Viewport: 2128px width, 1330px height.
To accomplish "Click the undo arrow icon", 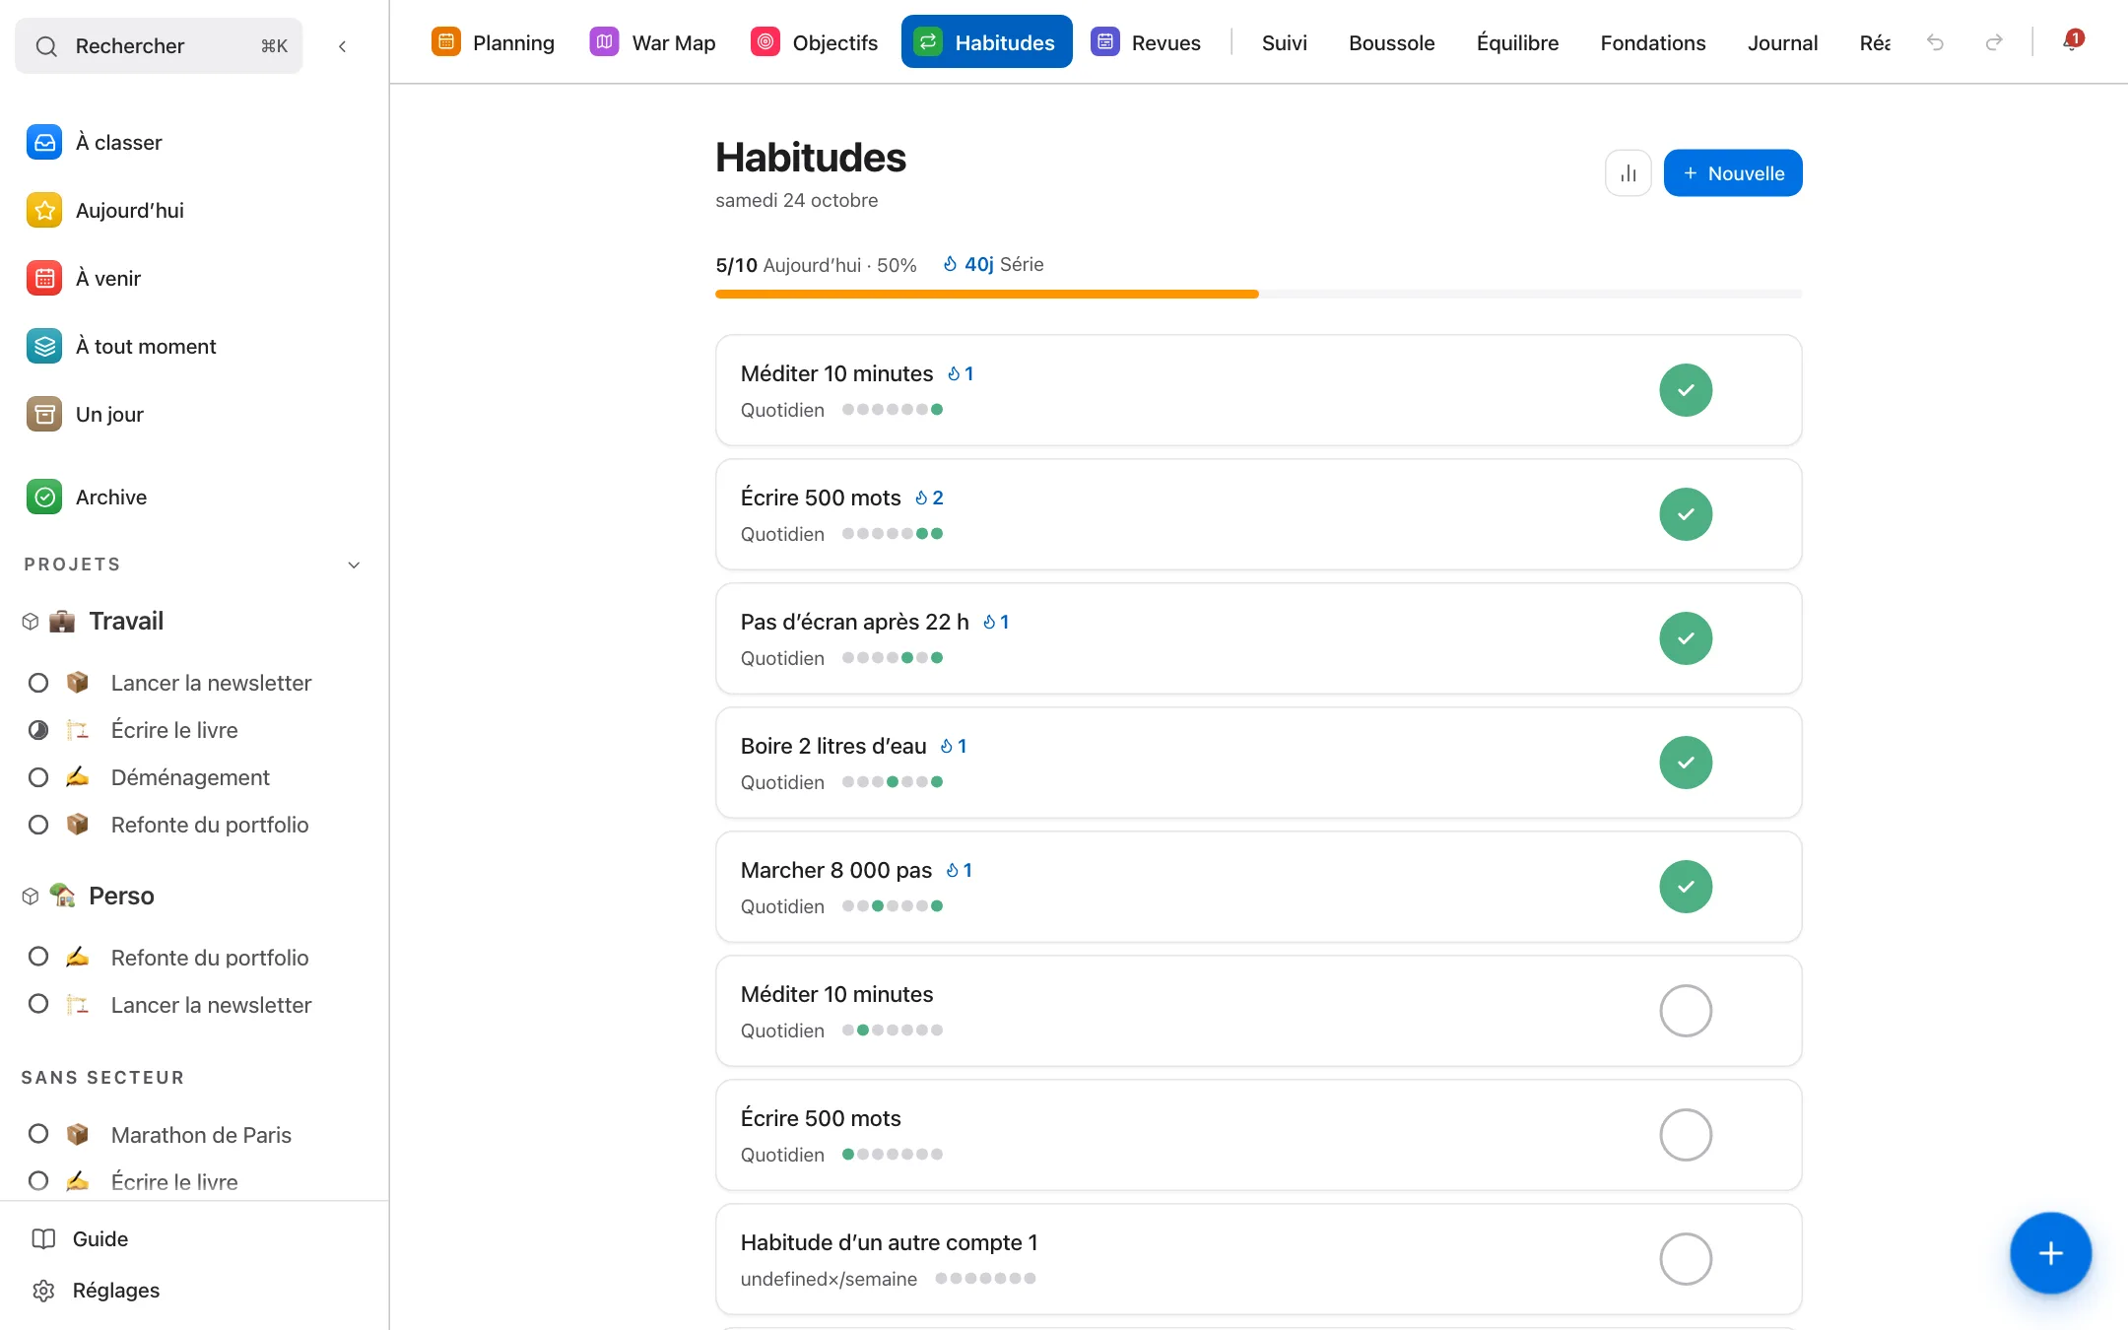I will pos(1935,42).
